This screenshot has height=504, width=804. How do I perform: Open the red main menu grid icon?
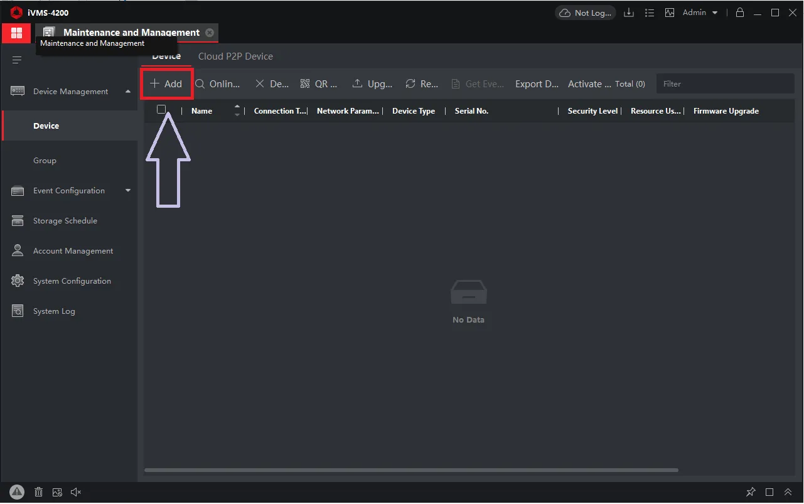tap(16, 33)
